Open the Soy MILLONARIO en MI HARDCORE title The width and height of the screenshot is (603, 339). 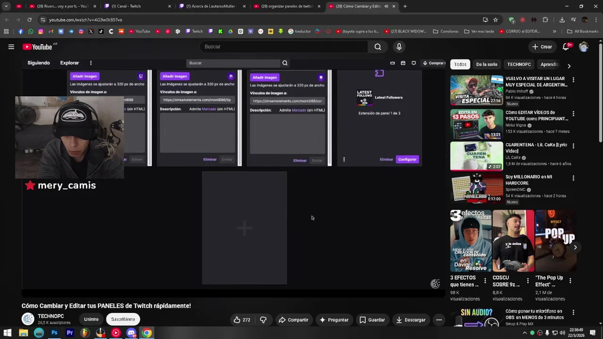click(529, 180)
